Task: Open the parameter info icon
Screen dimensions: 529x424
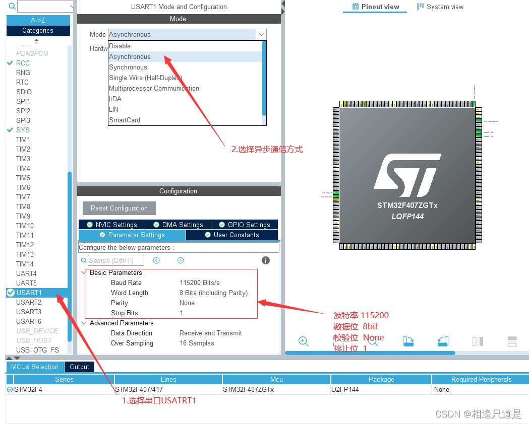Action: pos(266,260)
